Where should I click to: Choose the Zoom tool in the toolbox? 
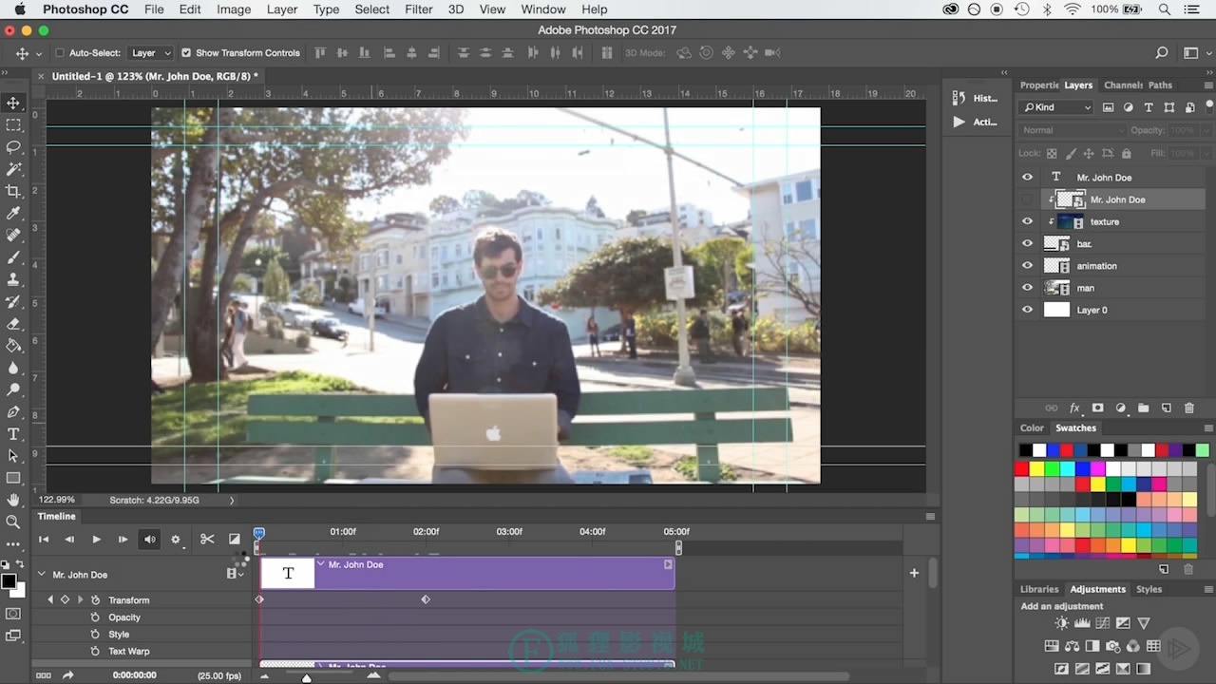pyautogui.click(x=13, y=522)
